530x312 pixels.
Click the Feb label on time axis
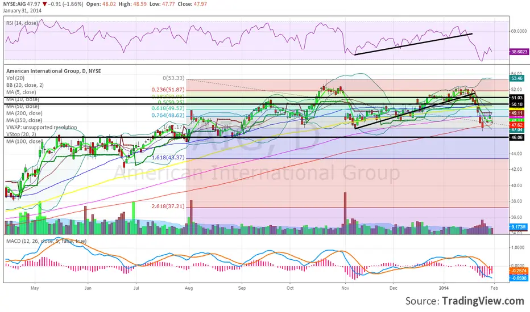pos(494,288)
